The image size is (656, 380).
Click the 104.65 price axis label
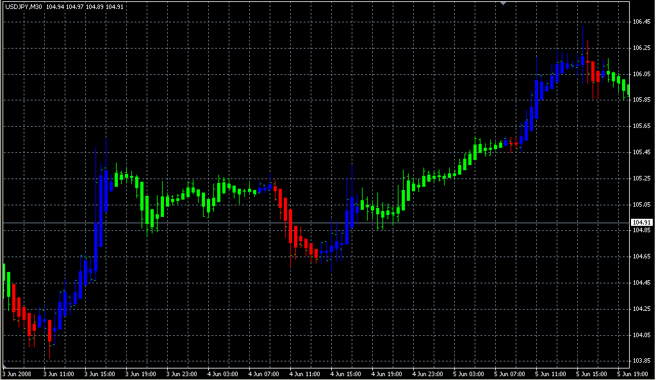pyautogui.click(x=642, y=257)
